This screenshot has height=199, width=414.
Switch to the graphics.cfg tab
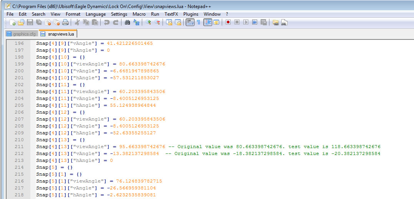tap(22, 34)
